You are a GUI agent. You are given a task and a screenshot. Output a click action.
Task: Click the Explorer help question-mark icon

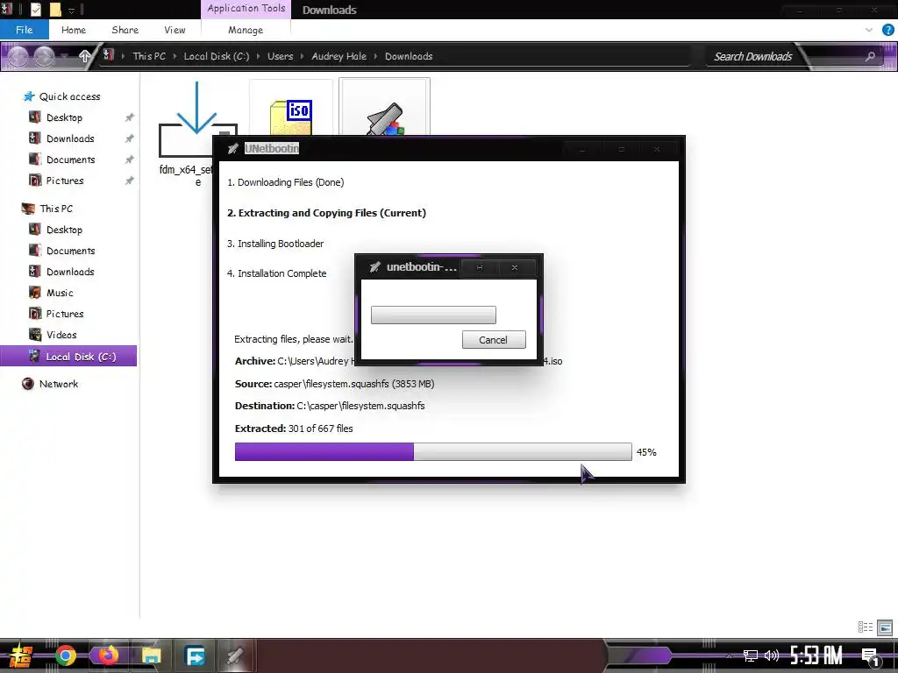click(887, 30)
